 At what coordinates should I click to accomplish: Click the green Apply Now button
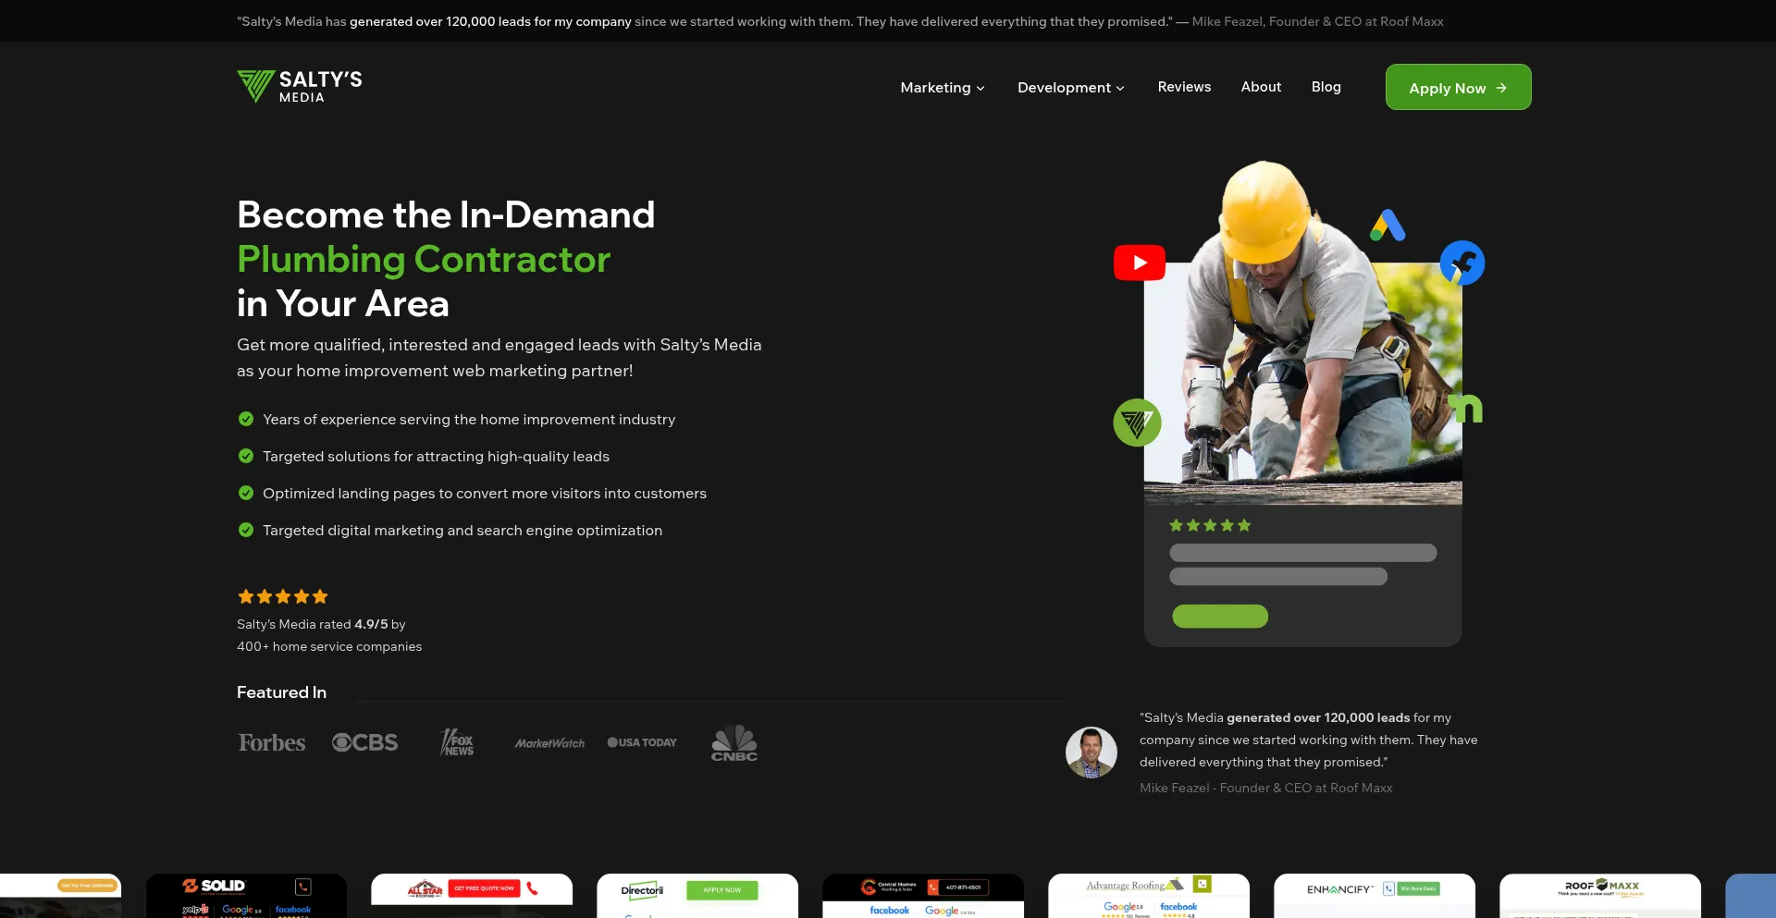(1458, 87)
